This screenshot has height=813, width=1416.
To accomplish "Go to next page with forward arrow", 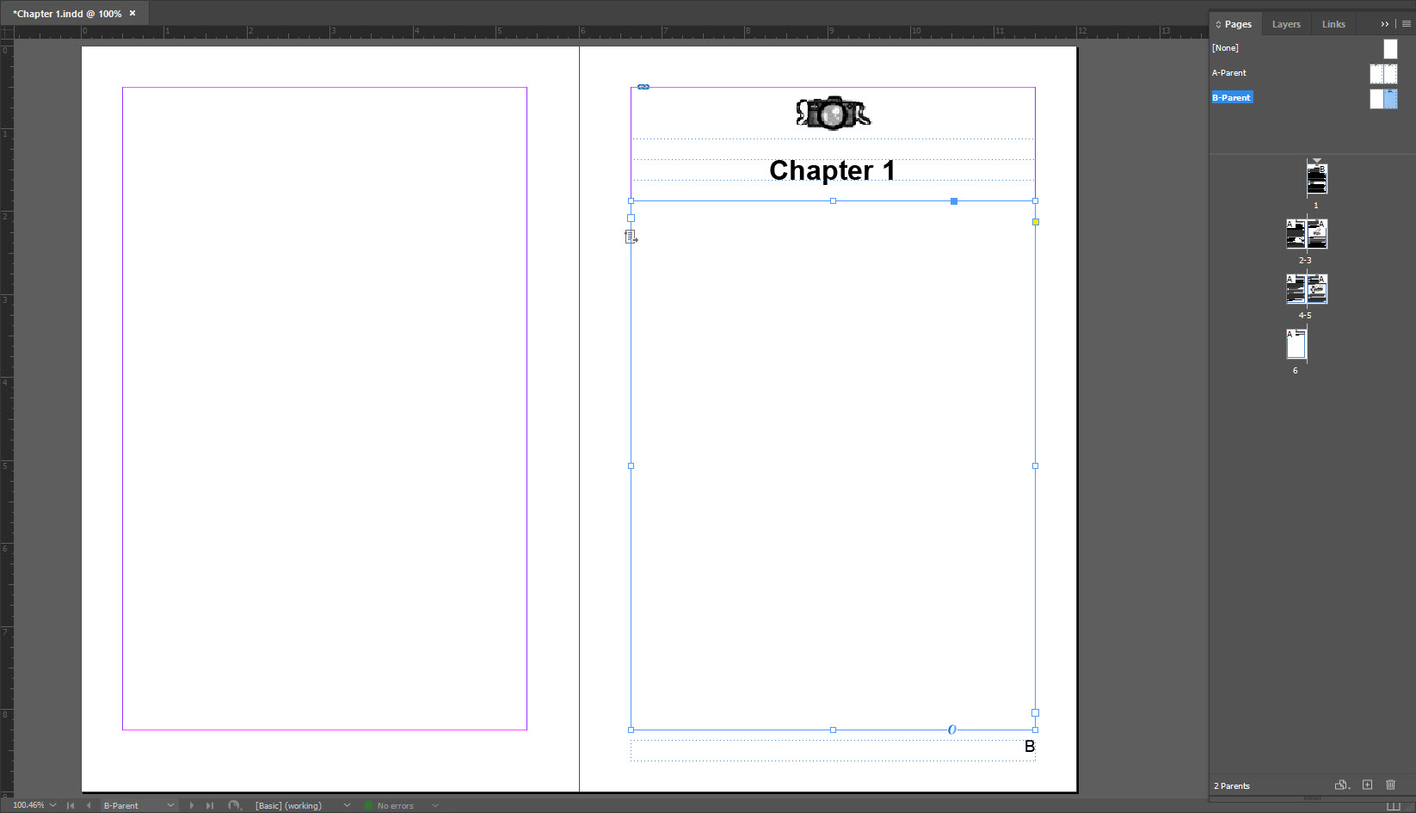I will [x=192, y=805].
